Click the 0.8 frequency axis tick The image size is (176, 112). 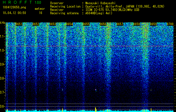pyautogui.click(x=2, y=78)
